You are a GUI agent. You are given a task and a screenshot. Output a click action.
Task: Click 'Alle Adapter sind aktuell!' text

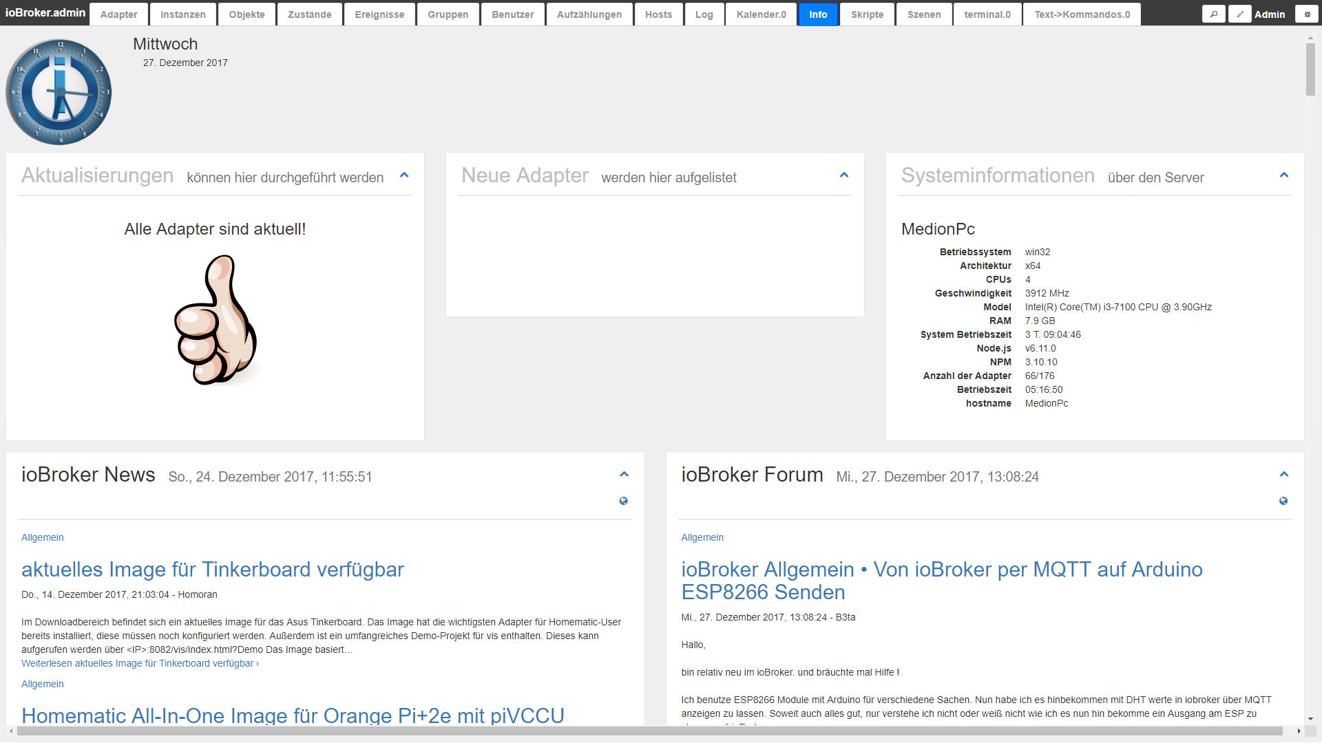tap(215, 229)
